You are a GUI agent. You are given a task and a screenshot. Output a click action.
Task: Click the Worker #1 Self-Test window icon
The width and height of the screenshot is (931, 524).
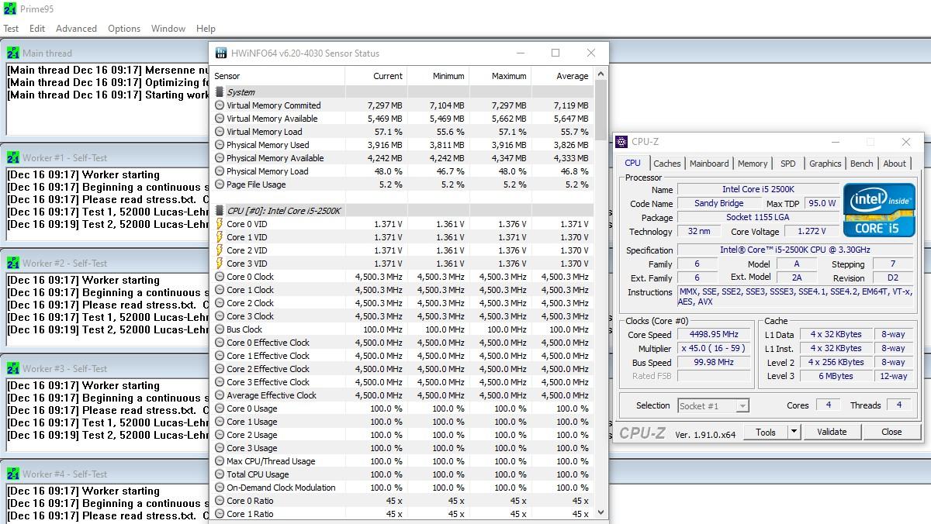point(13,157)
